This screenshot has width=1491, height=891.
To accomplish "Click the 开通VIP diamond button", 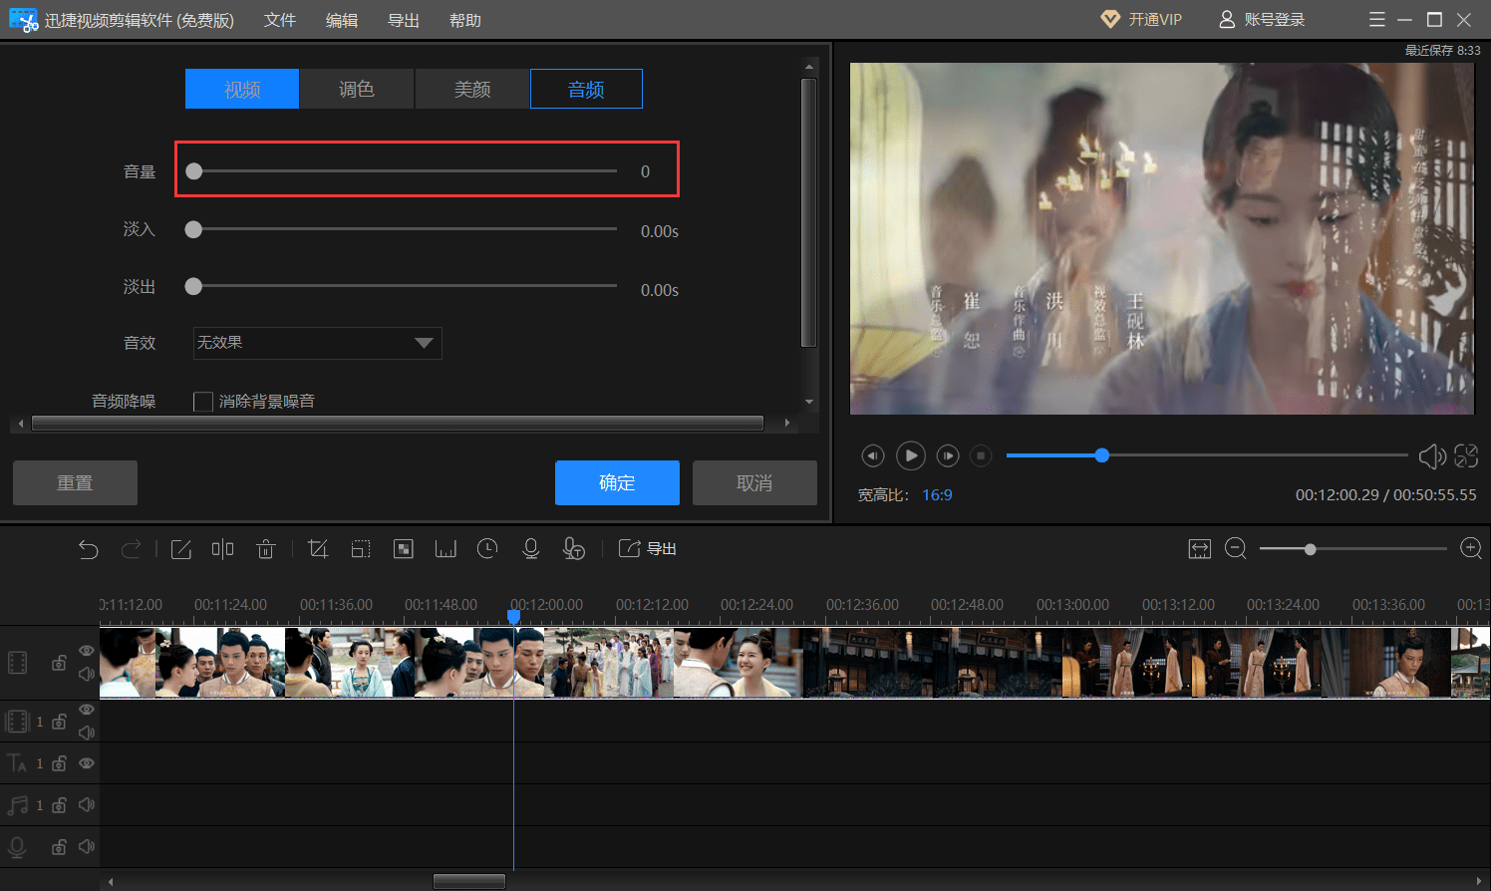I will tap(1141, 20).
